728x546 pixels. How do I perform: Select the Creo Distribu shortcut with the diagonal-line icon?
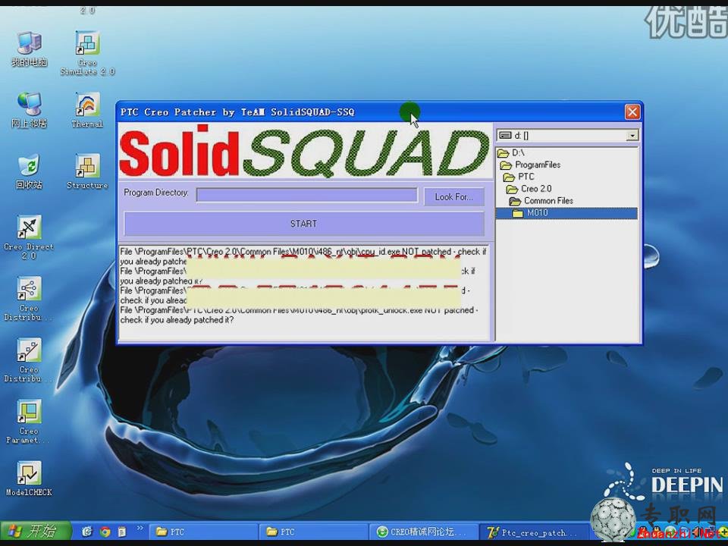click(x=29, y=359)
